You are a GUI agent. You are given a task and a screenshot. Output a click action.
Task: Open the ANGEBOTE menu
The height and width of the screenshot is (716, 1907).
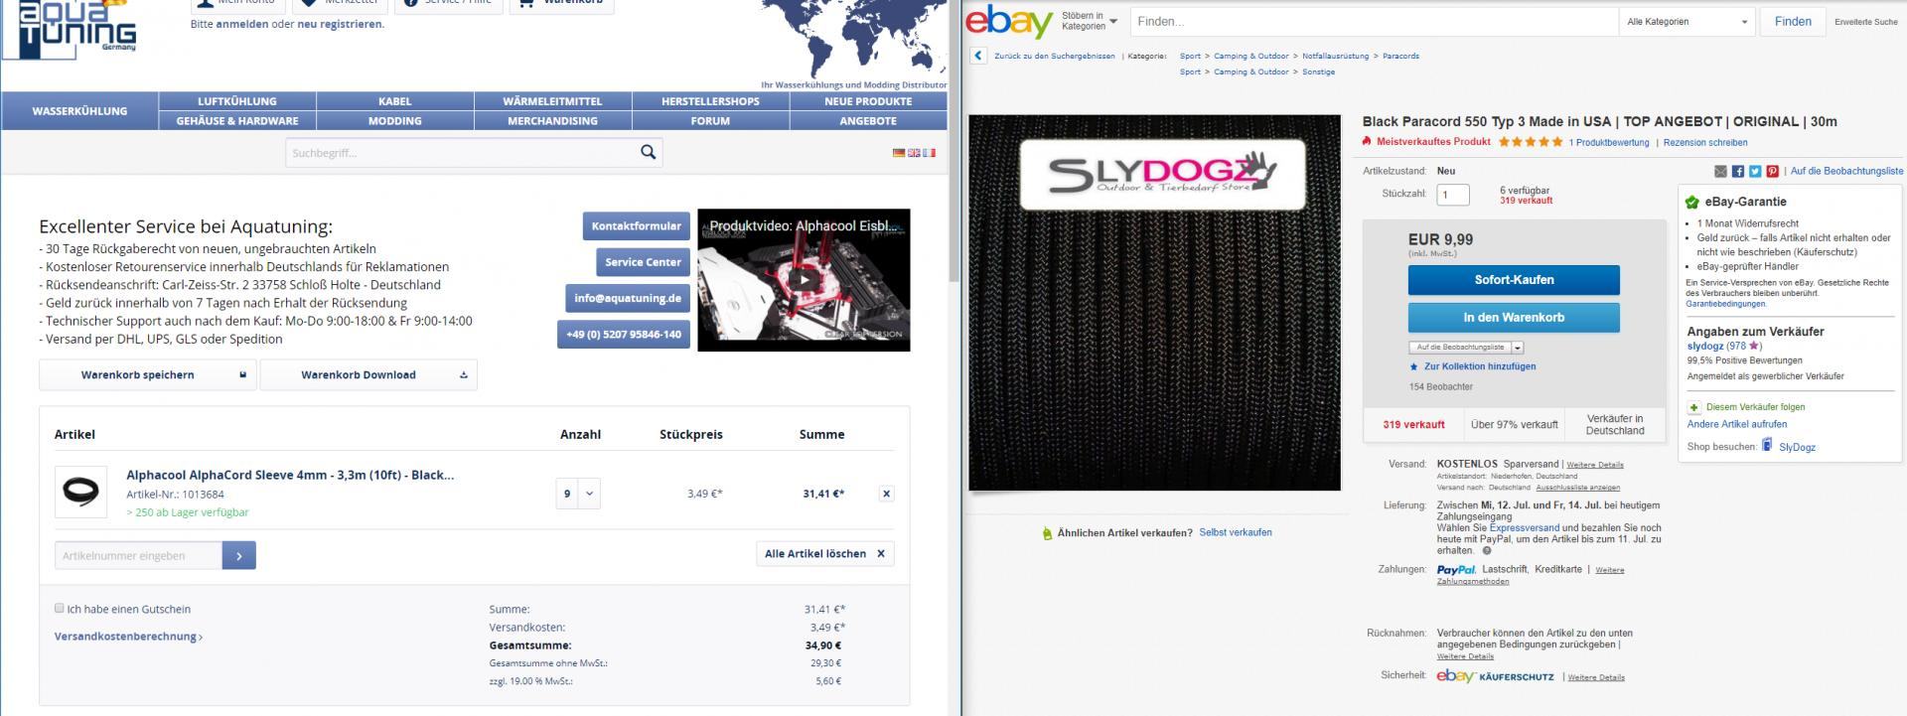click(868, 121)
